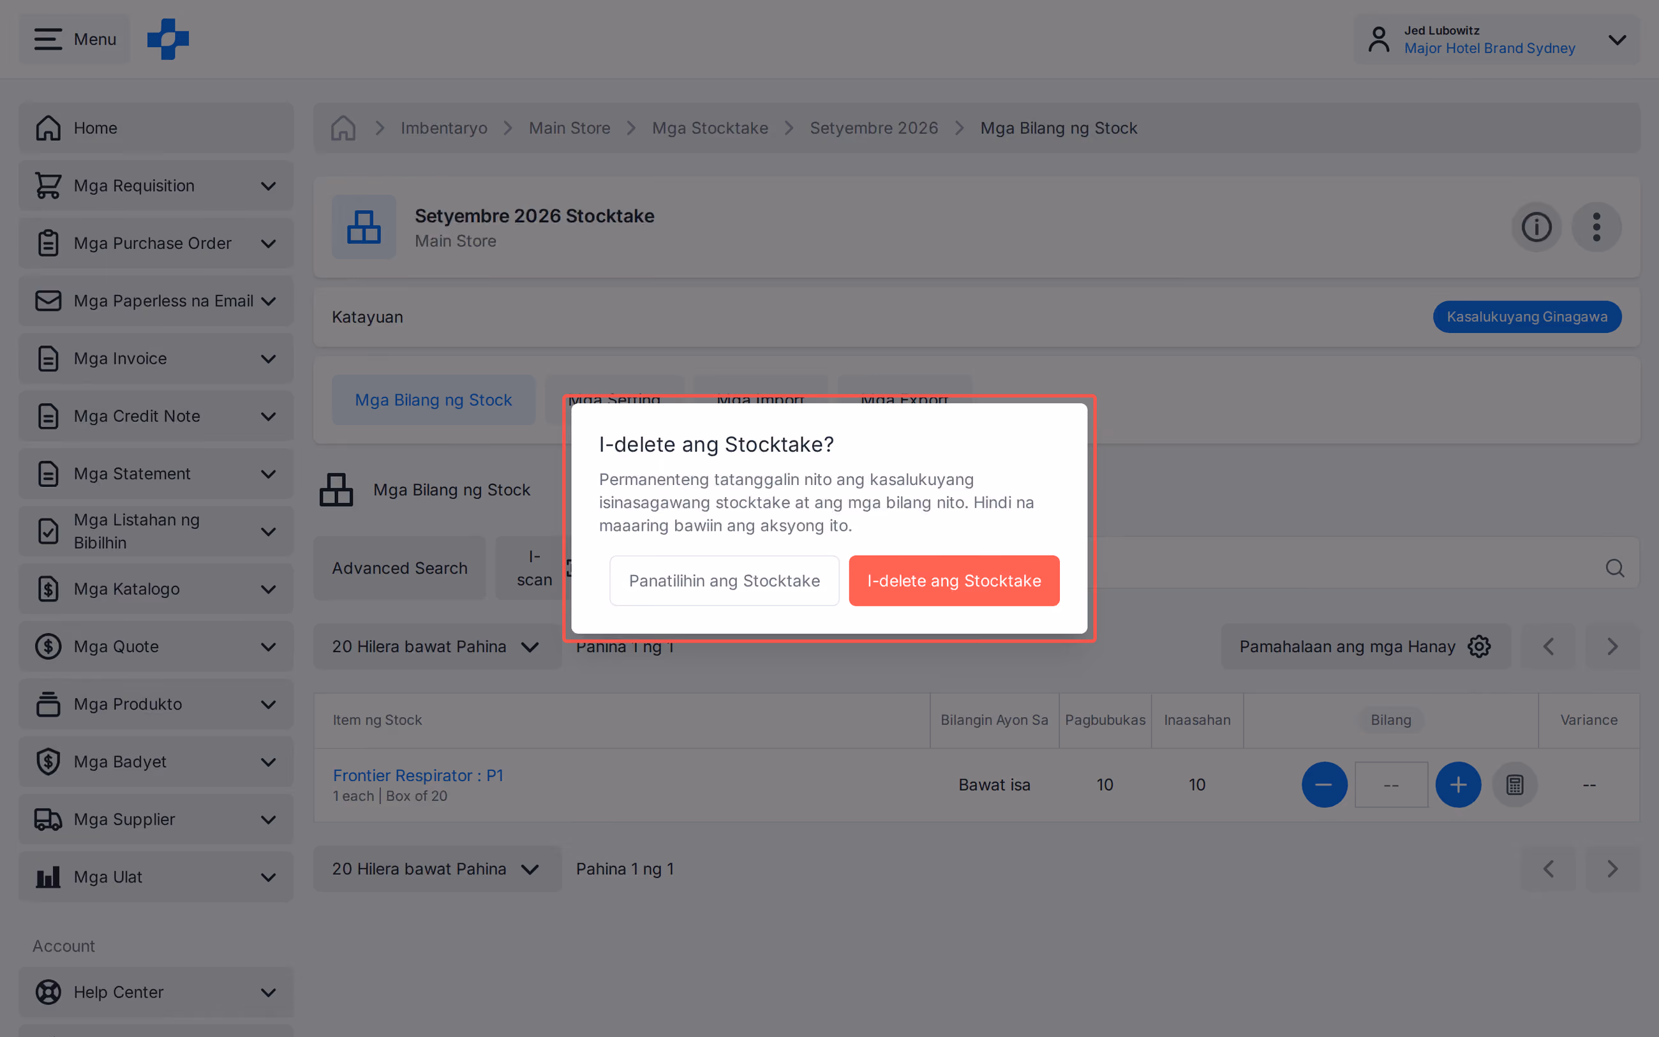Image resolution: width=1659 pixels, height=1037 pixels.
Task: Click the count input field
Action: tap(1391, 784)
